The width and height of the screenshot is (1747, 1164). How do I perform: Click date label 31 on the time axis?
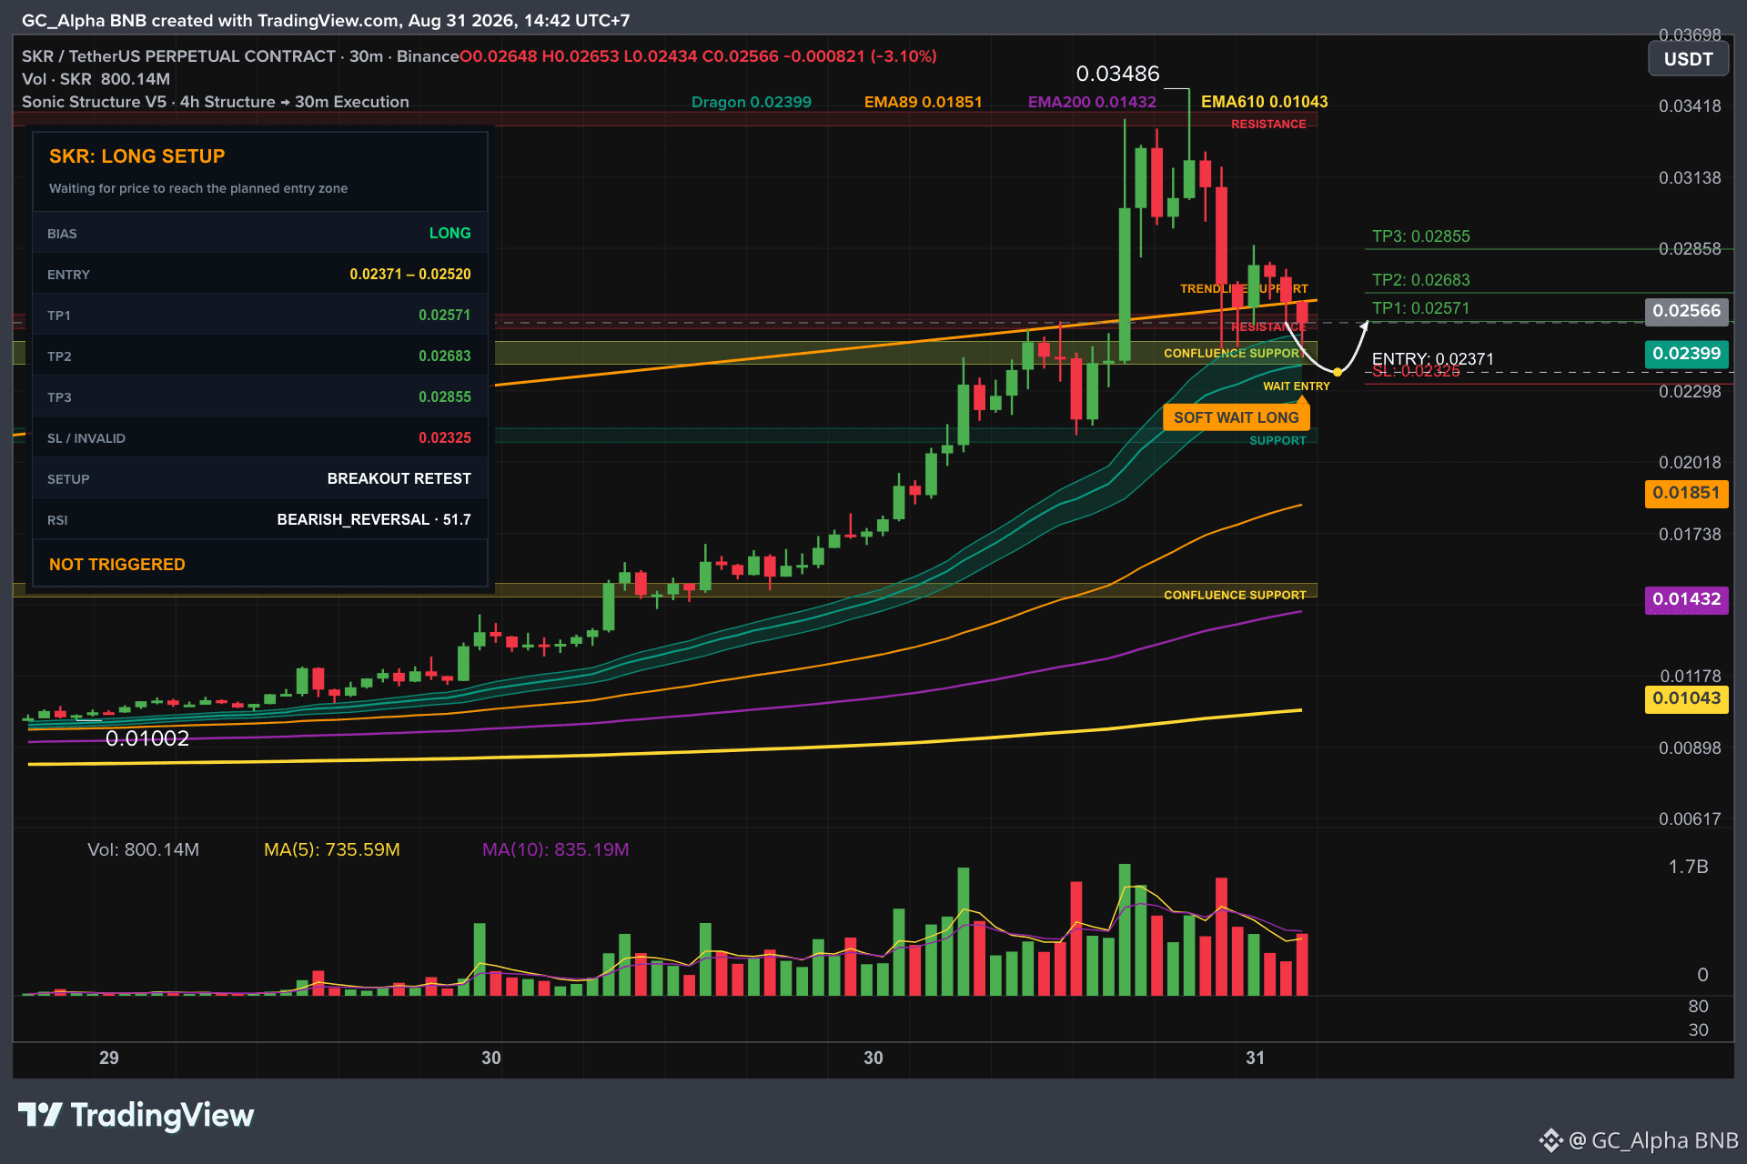pyautogui.click(x=1256, y=1058)
